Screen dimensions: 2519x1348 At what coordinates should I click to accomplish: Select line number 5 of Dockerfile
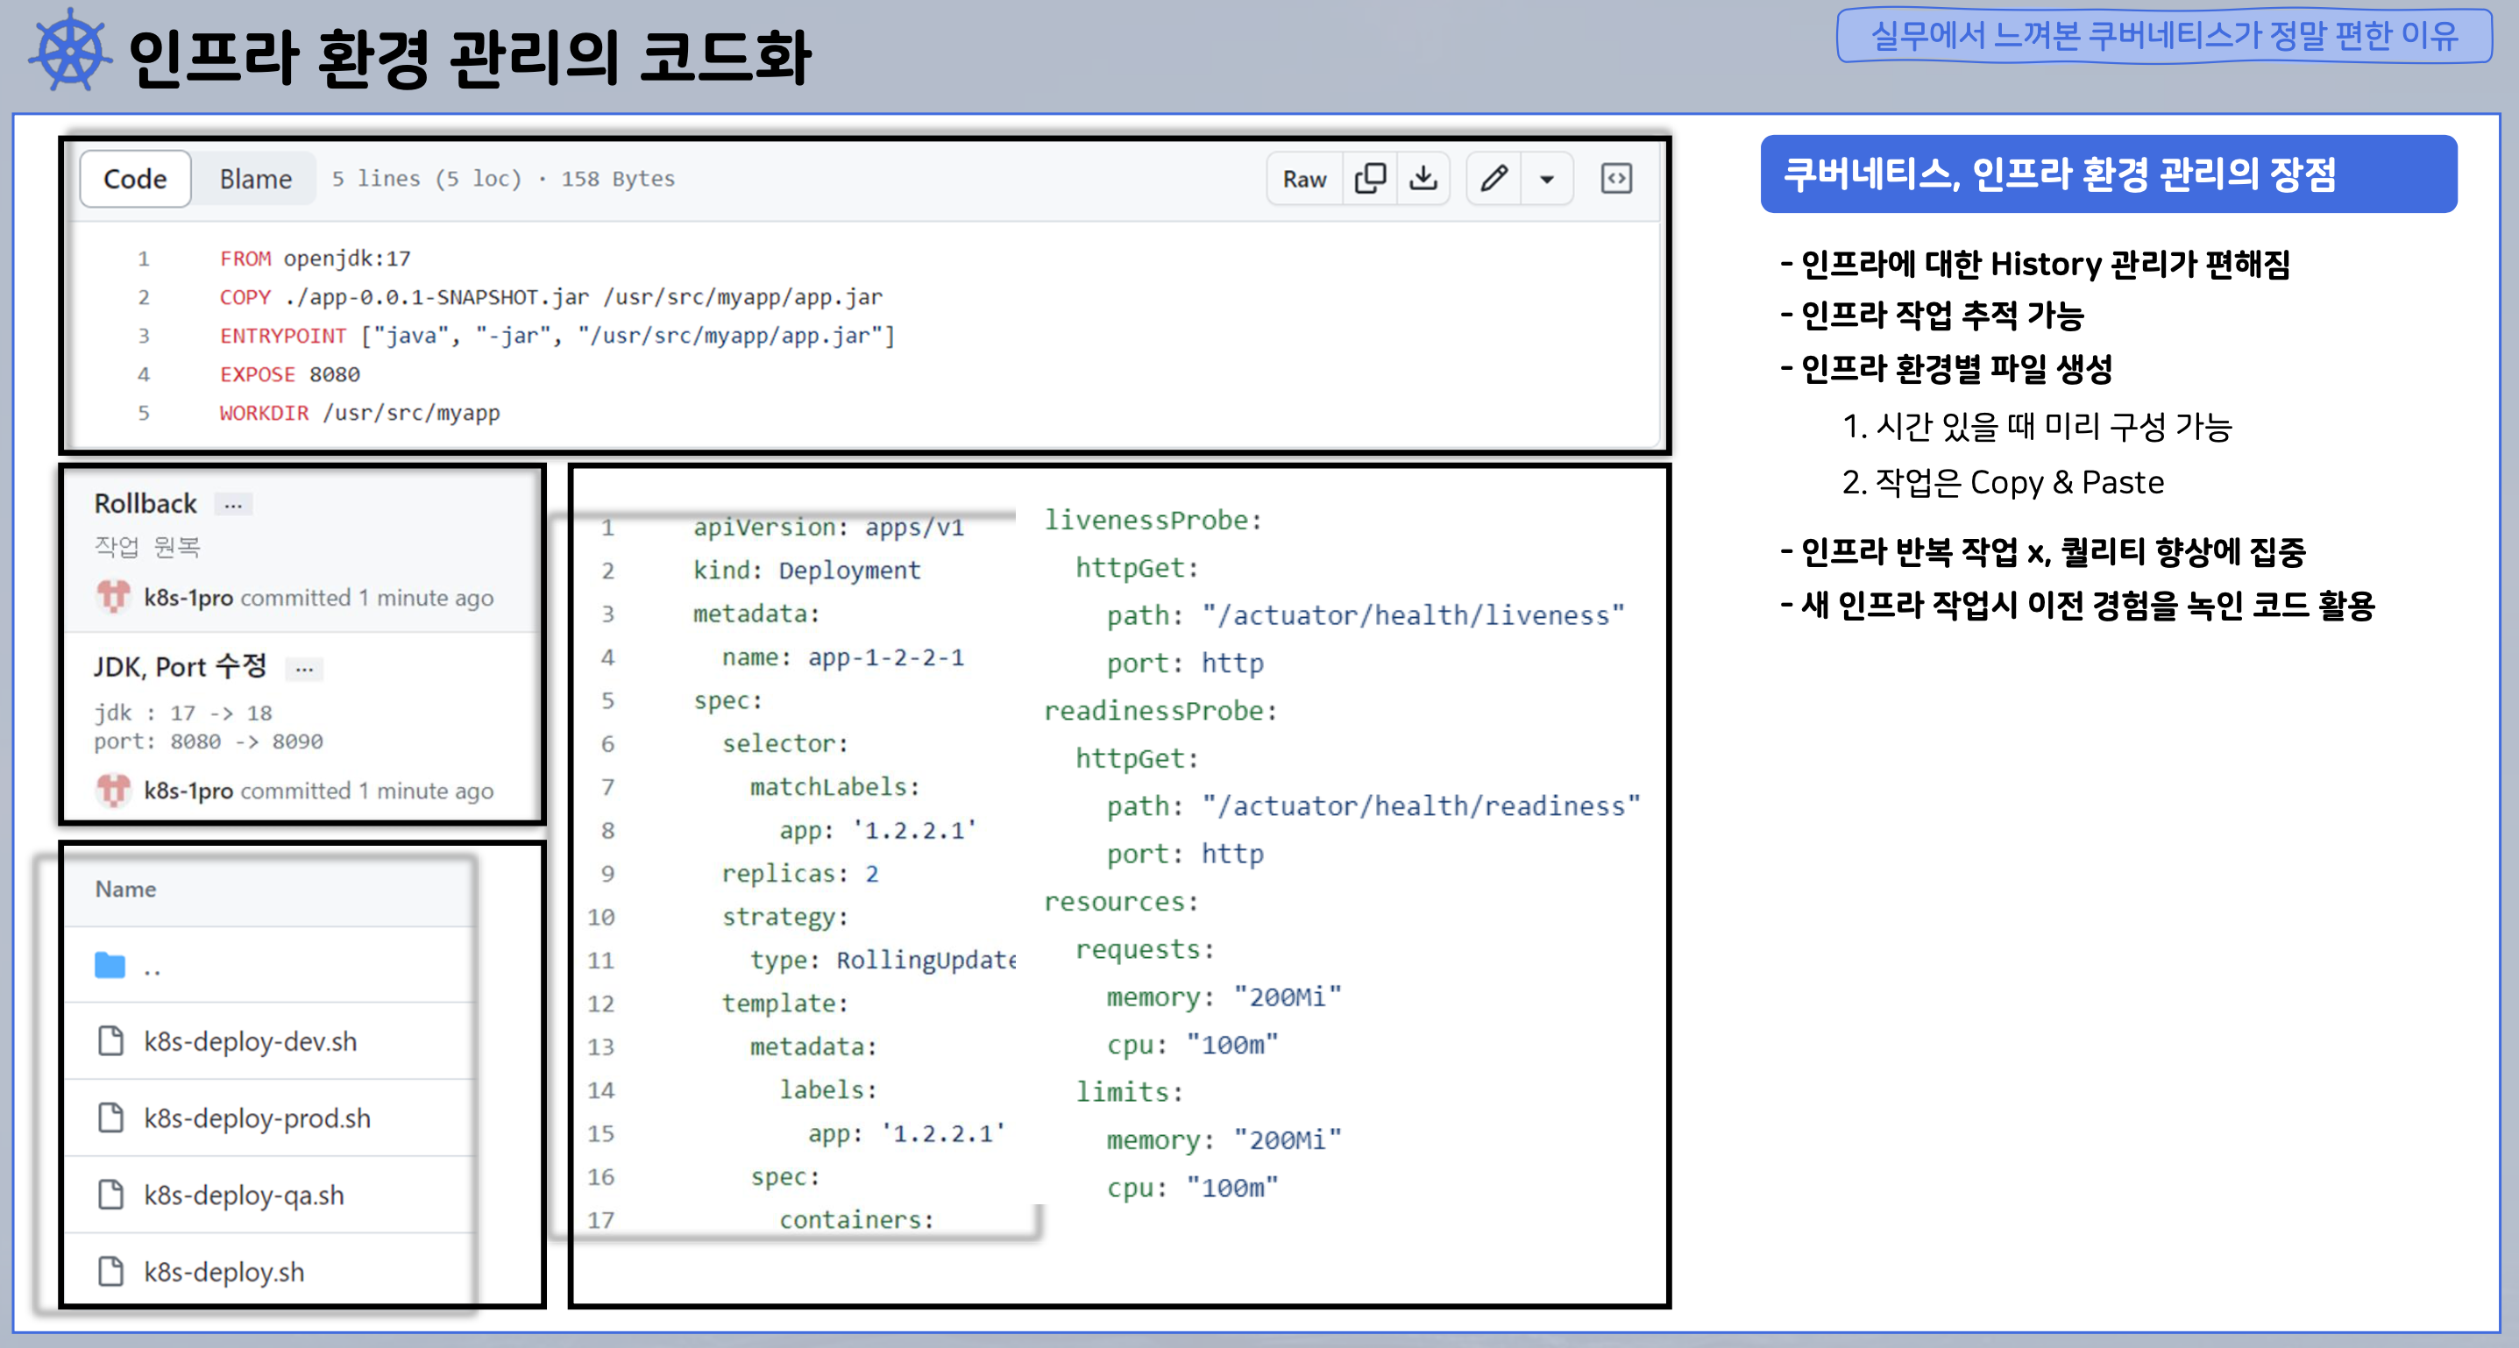(x=144, y=414)
